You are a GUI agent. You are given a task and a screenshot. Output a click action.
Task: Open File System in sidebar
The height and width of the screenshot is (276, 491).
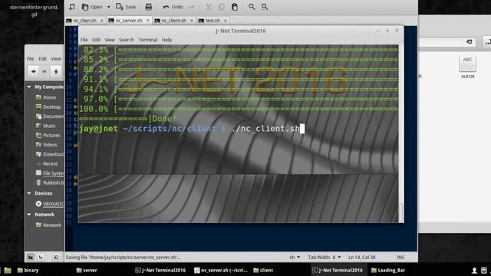tap(49, 173)
